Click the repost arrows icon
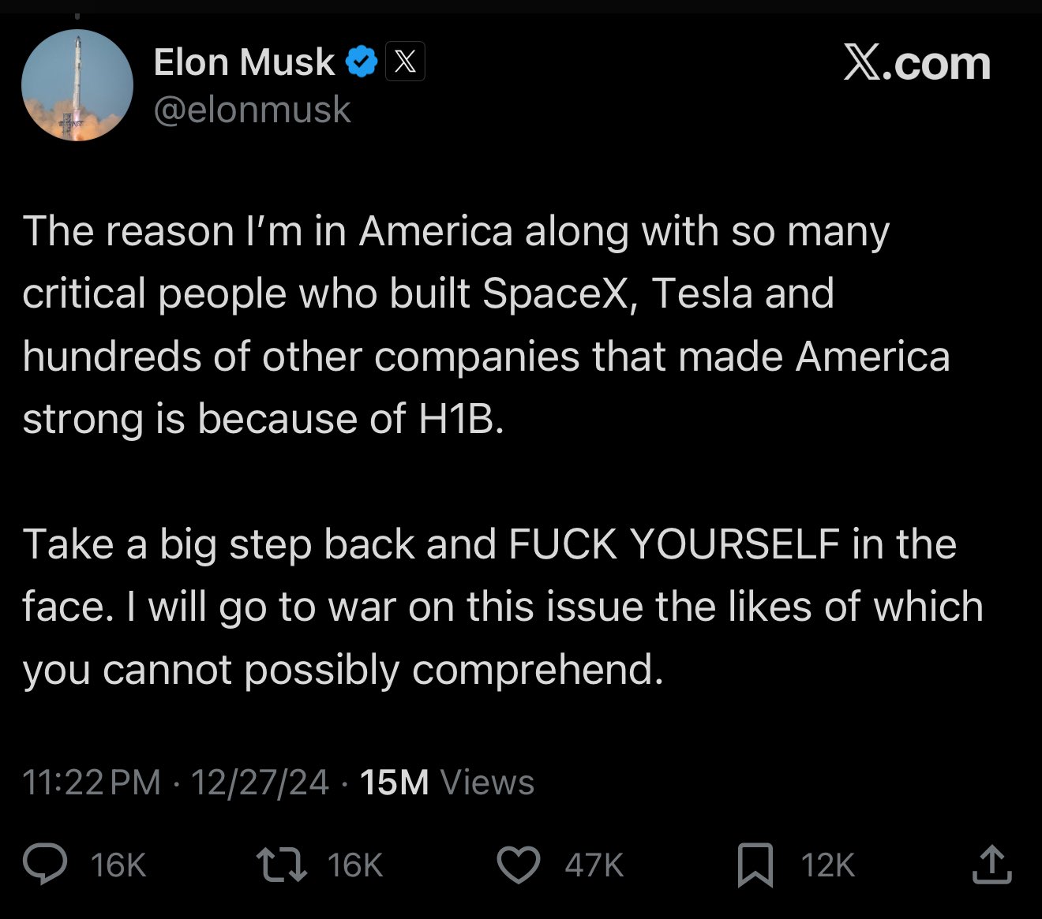 (x=283, y=865)
